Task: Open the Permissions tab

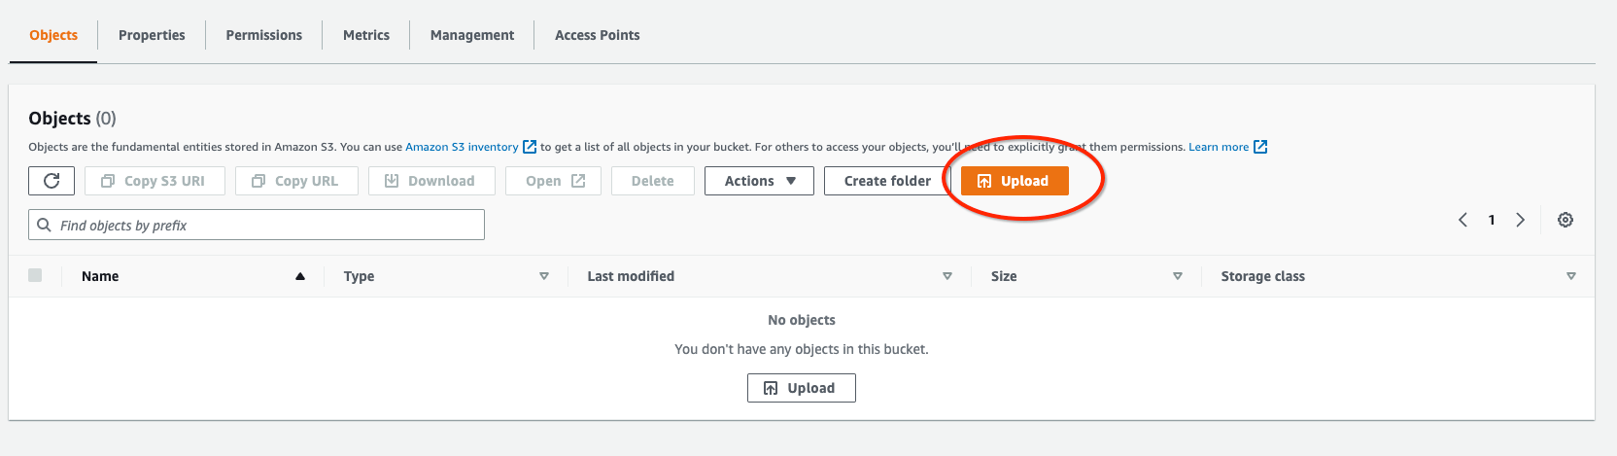Action: click(263, 35)
